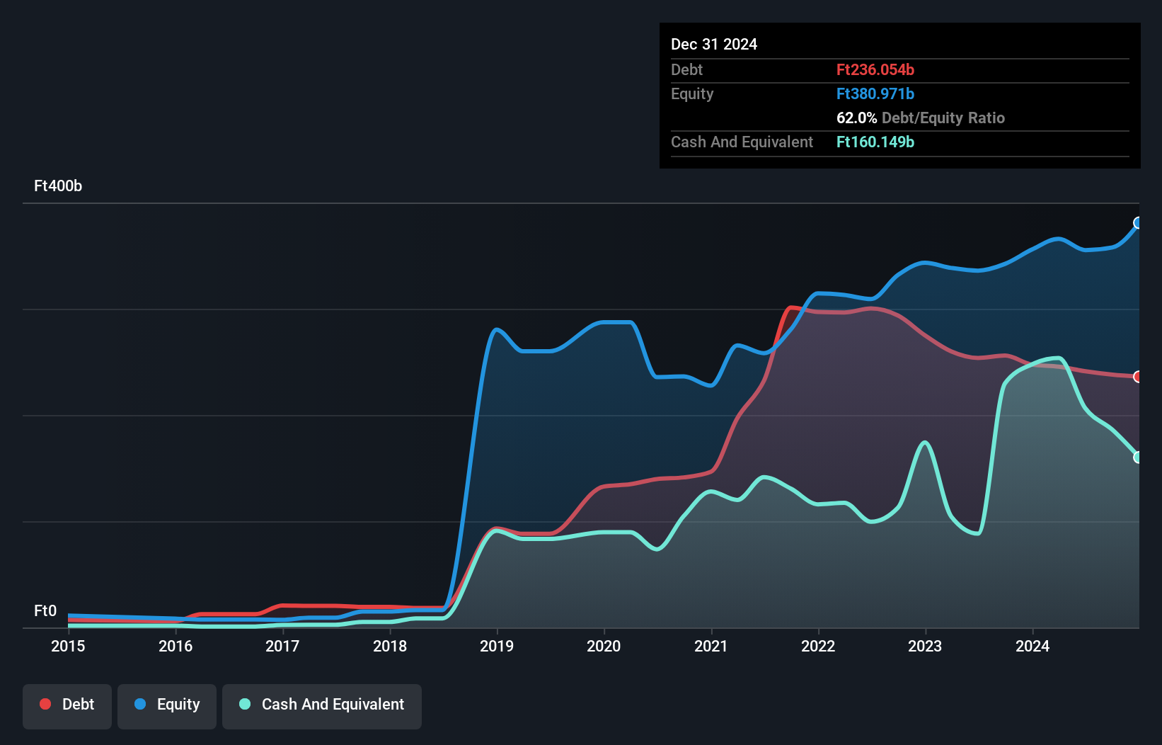Click the 2017 x-axis label
The height and width of the screenshot is (745, 1162).
282,646
